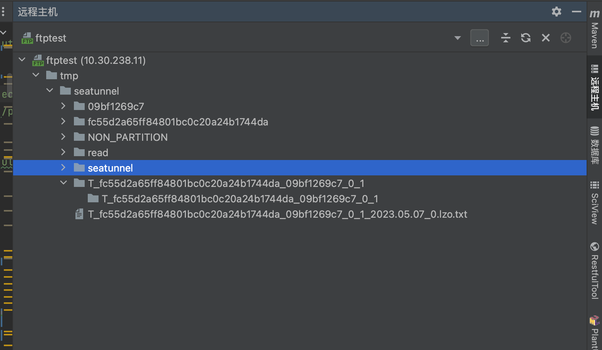Disconnect from the ftptest server

545,38
